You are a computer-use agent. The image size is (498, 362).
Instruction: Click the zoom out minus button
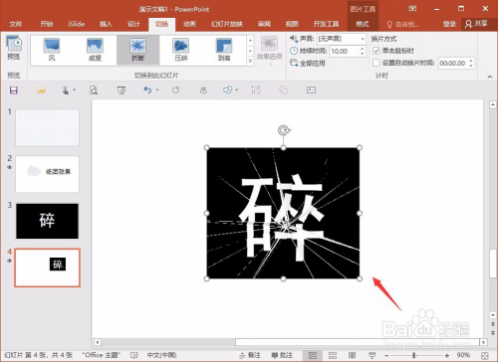coord(386,356)
